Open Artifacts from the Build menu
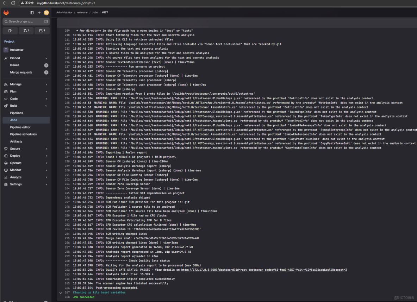The height and width of the screenshot is (302, 417). [x=16, y=141]
